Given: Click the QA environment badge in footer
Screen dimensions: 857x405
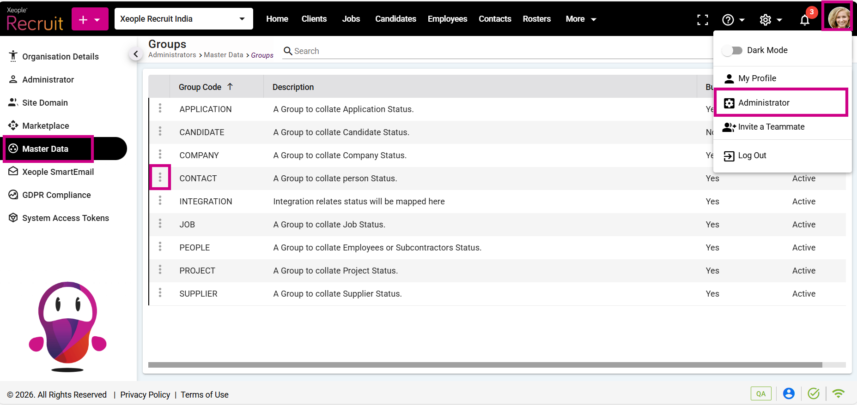Looking at the screenshot, I should click(760, 393).
